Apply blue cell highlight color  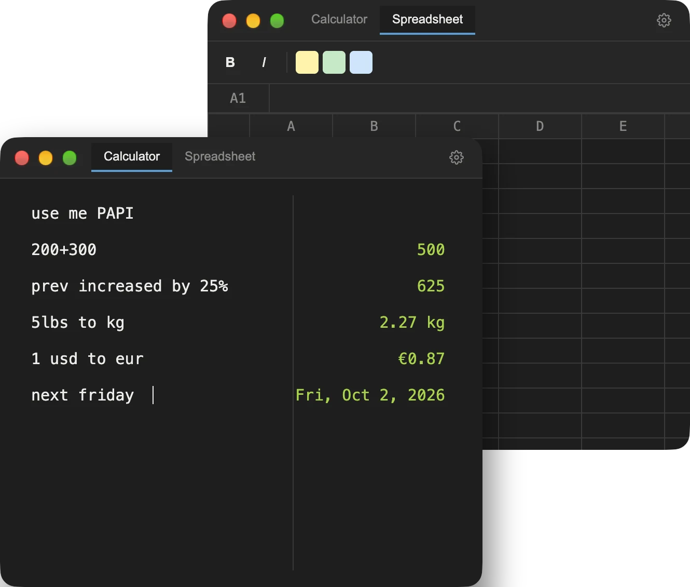(361, 62)
